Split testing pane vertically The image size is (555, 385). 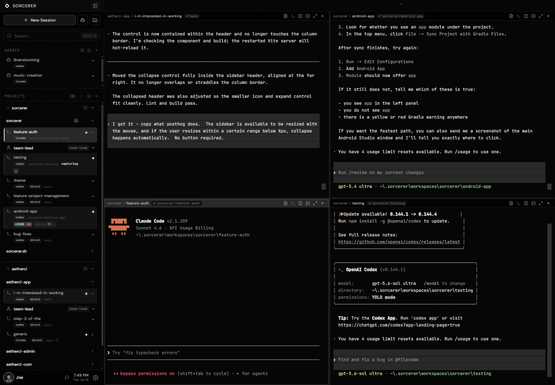click(526, 203)
